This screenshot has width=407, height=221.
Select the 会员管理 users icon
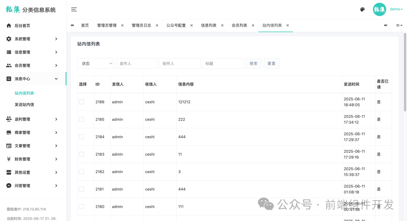9,65
